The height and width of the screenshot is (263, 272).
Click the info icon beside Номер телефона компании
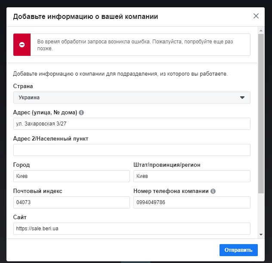click(x=213, y=191)
